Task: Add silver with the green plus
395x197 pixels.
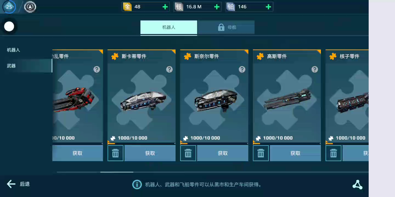Action: click(x=217, y=7)
